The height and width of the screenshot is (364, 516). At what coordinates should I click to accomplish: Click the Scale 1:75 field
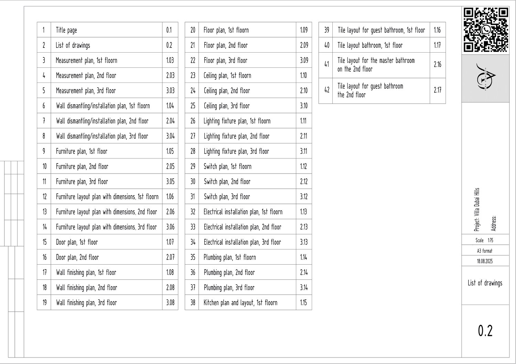[484, 240]
